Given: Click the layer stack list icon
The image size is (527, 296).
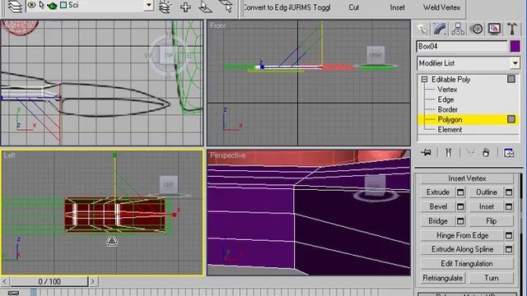Looking at the screenshot, I should tap(165, 7).
